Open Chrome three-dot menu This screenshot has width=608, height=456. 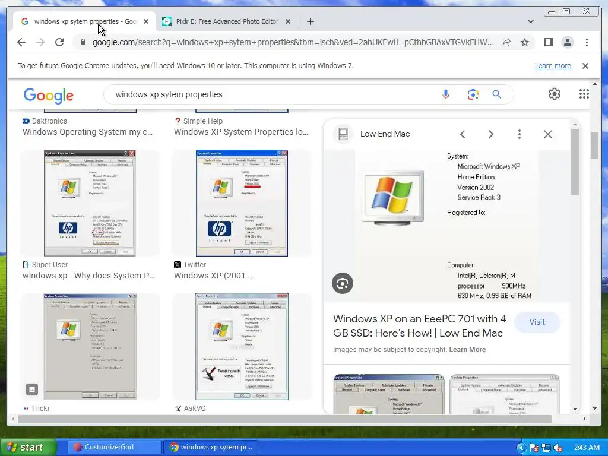click(587, 42)
